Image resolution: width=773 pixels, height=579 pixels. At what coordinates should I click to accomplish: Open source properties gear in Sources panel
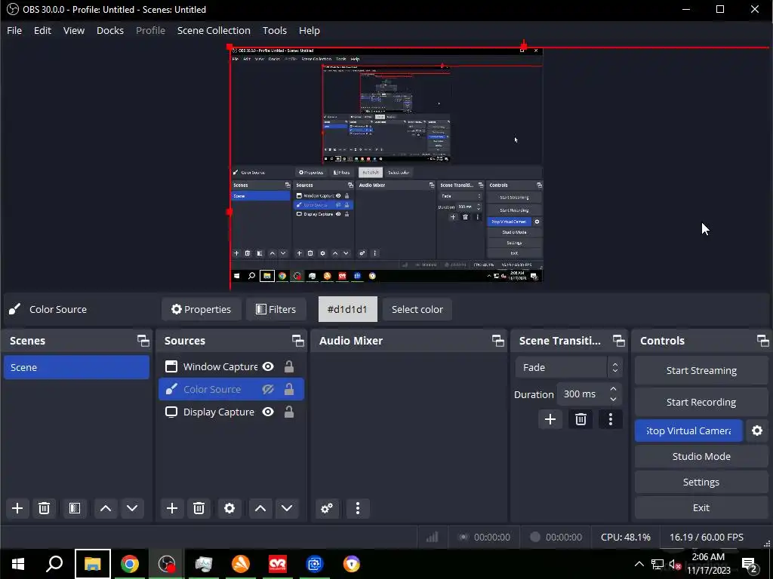229,508
